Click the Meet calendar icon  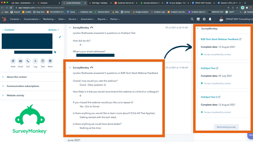click(50, 61)
